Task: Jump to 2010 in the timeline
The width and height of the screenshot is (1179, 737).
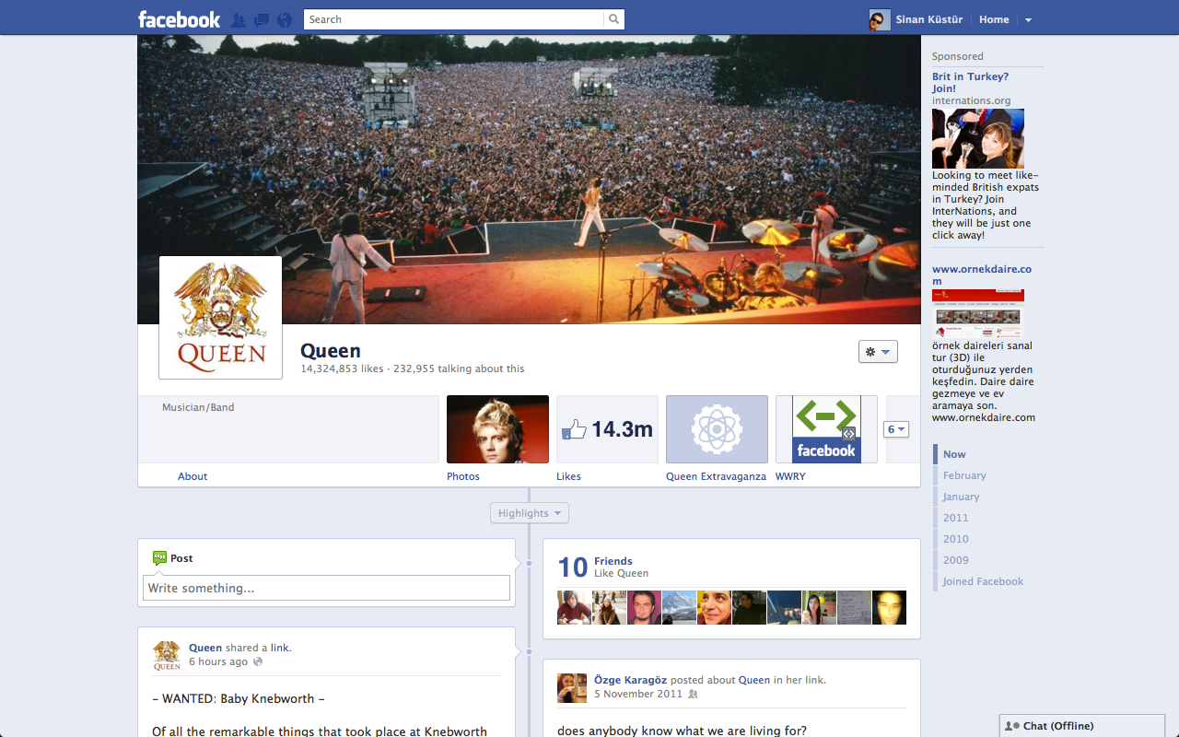Action: 955,539
